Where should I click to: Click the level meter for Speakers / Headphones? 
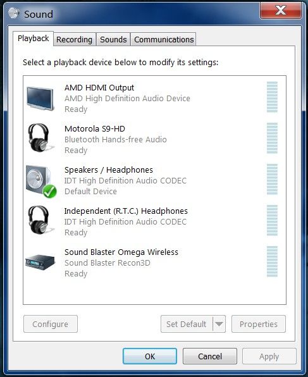[272, 179]
